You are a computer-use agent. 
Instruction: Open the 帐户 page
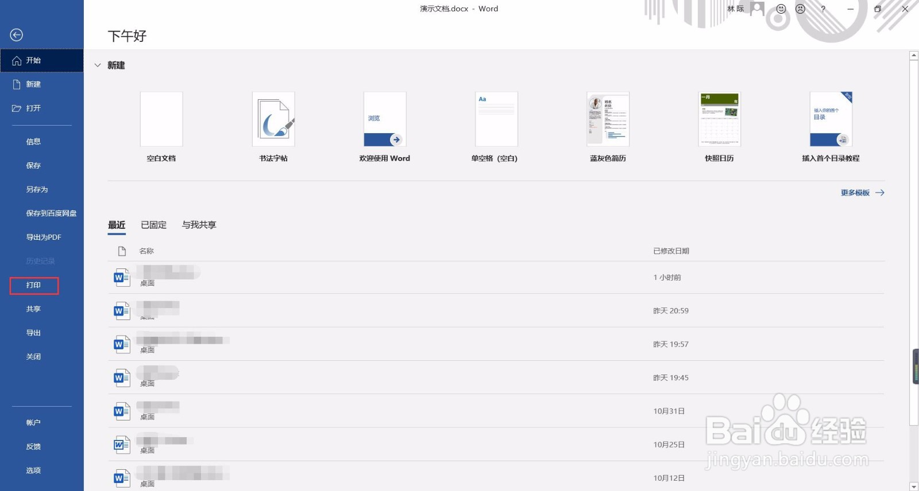pyautogui.click(x=33, y=423)
